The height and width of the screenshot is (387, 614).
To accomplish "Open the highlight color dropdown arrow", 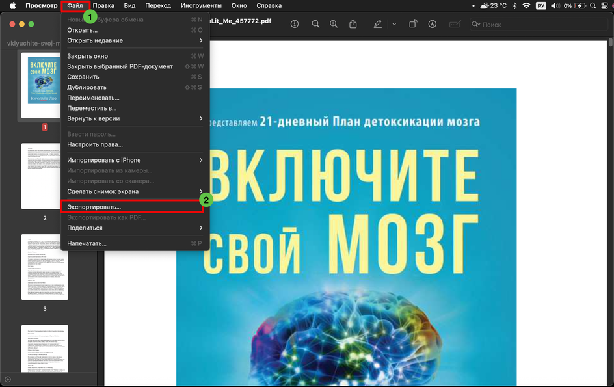I will [394, 24].
